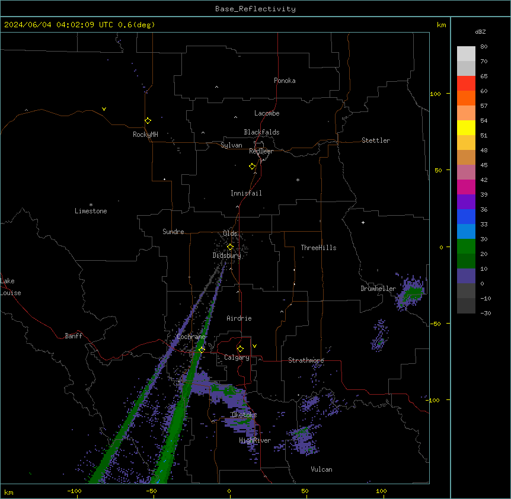The height and width of the screenshot is (499, 511).
Task: Select the Limestone label
Action: pos(91,211)
